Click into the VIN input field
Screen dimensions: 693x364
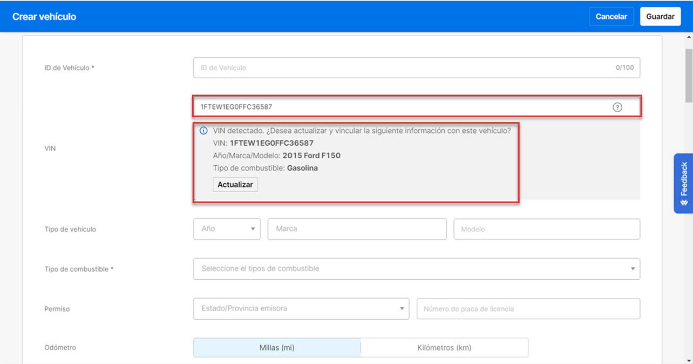point(417,106)
